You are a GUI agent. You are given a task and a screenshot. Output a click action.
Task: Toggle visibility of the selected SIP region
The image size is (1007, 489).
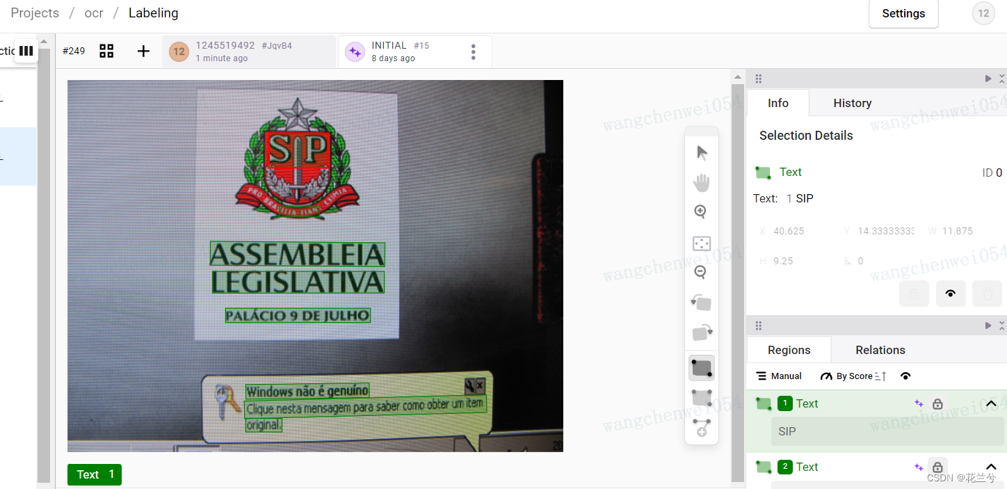pyautogui.click(x=951, y=294)
